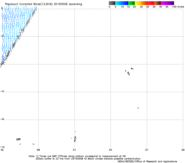Click the island outline near longitude 46
185x163 pixels.
pyautogui.click(x=18, y=139)
